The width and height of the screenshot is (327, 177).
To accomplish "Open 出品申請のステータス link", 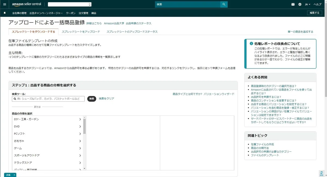I will (x=138, y=23).
